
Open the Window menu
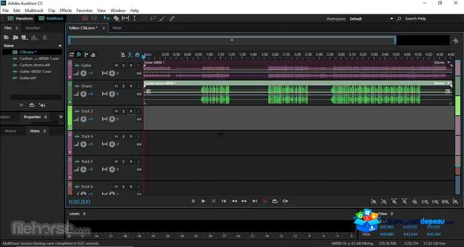click(x=117, y=10)
